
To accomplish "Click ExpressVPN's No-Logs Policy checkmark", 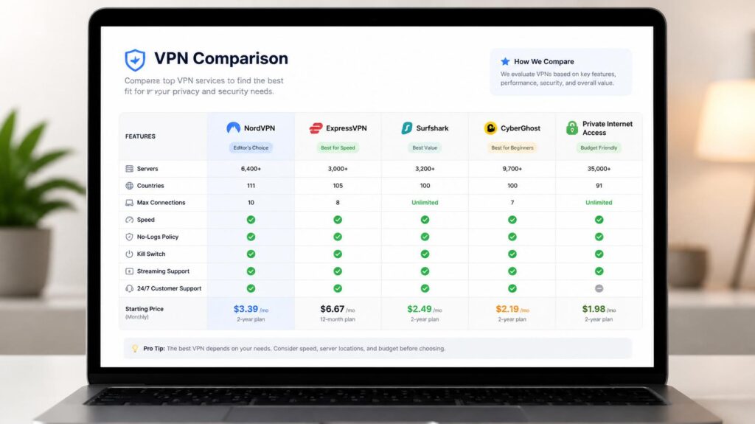I will tap(338, 237).
